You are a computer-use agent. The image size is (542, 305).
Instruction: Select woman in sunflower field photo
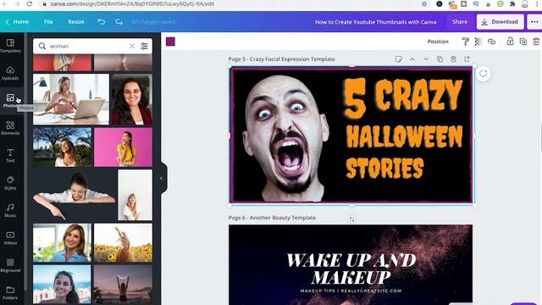coord(123,243)
